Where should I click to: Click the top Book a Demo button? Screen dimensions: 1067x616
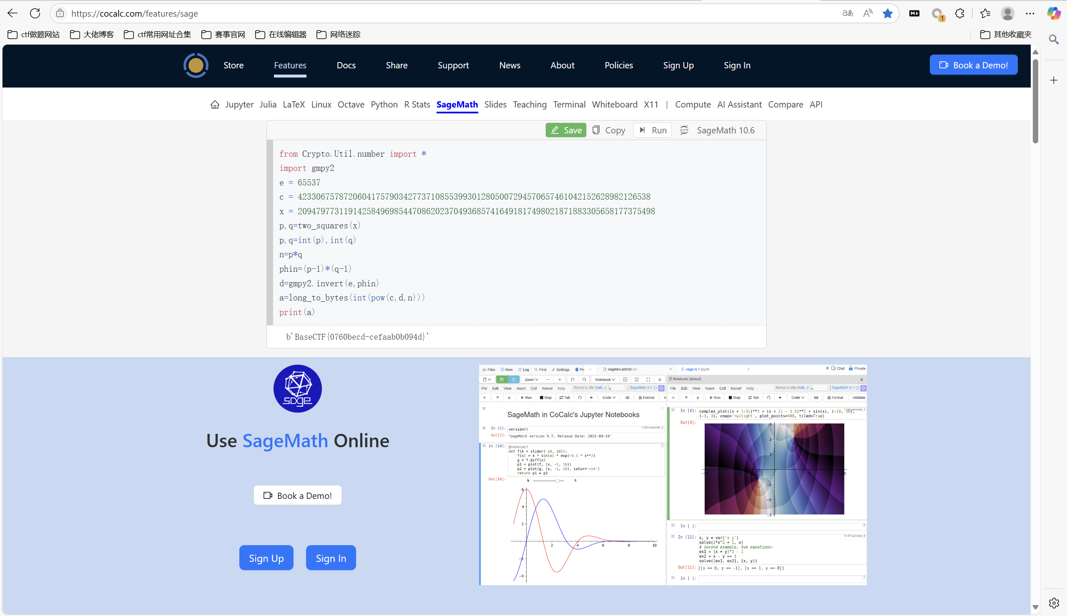click(x=974, y=65)
